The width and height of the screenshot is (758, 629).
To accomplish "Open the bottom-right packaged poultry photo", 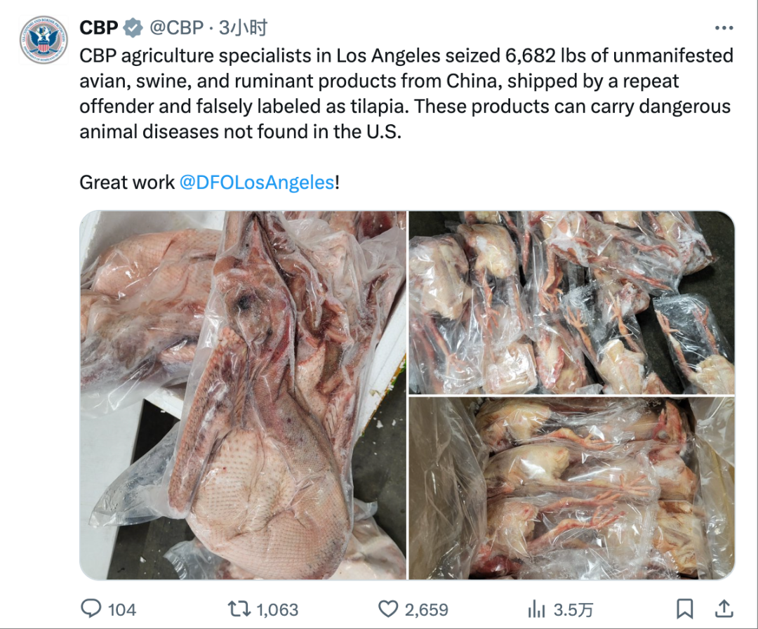I will (x=571, y=488).
